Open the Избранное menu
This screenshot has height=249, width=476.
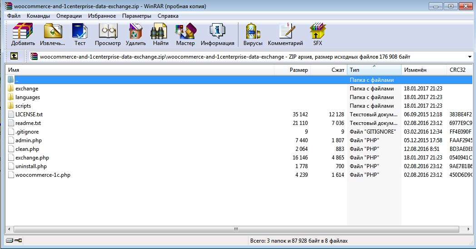102,16
